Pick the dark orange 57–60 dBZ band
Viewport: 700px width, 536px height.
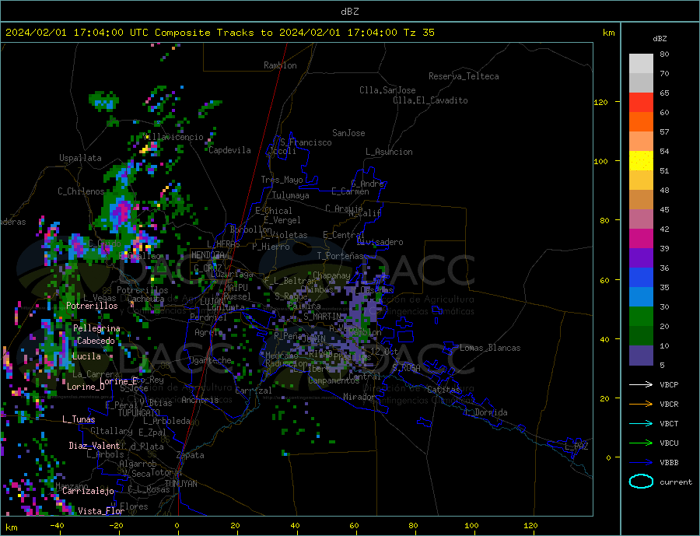641,122
